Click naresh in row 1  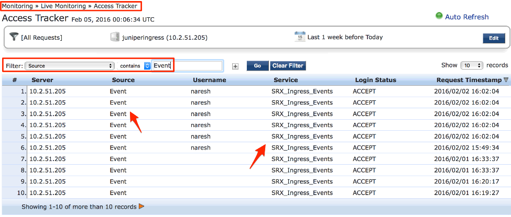pyautogui.click(x=200, y=92)
